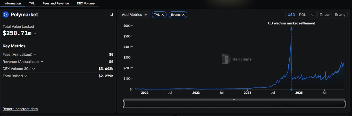Remove the TVL metric chip
This screenshot has height=116, width=352.
[x=163, y=15]
